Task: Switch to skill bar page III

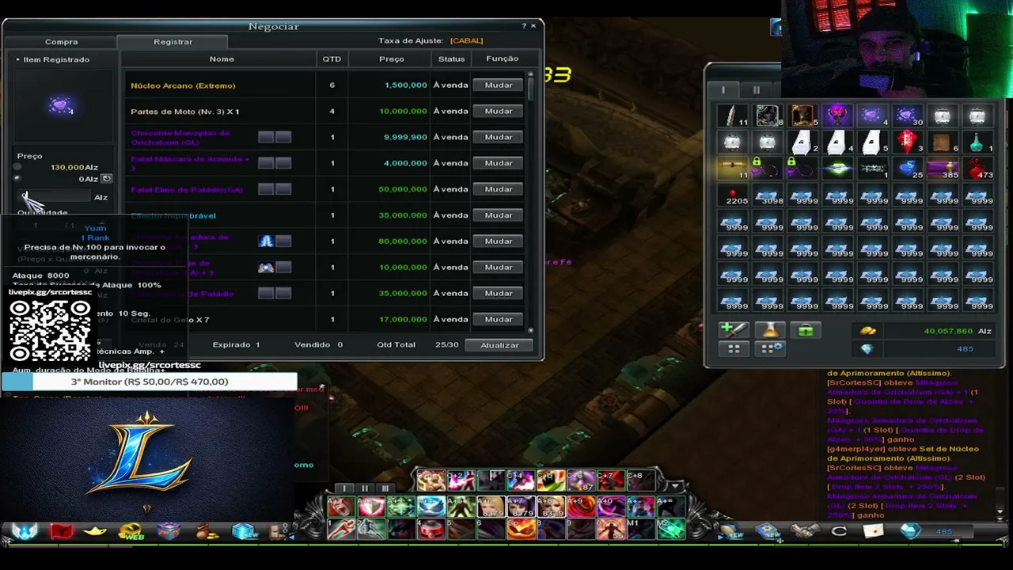Action: 385,488
